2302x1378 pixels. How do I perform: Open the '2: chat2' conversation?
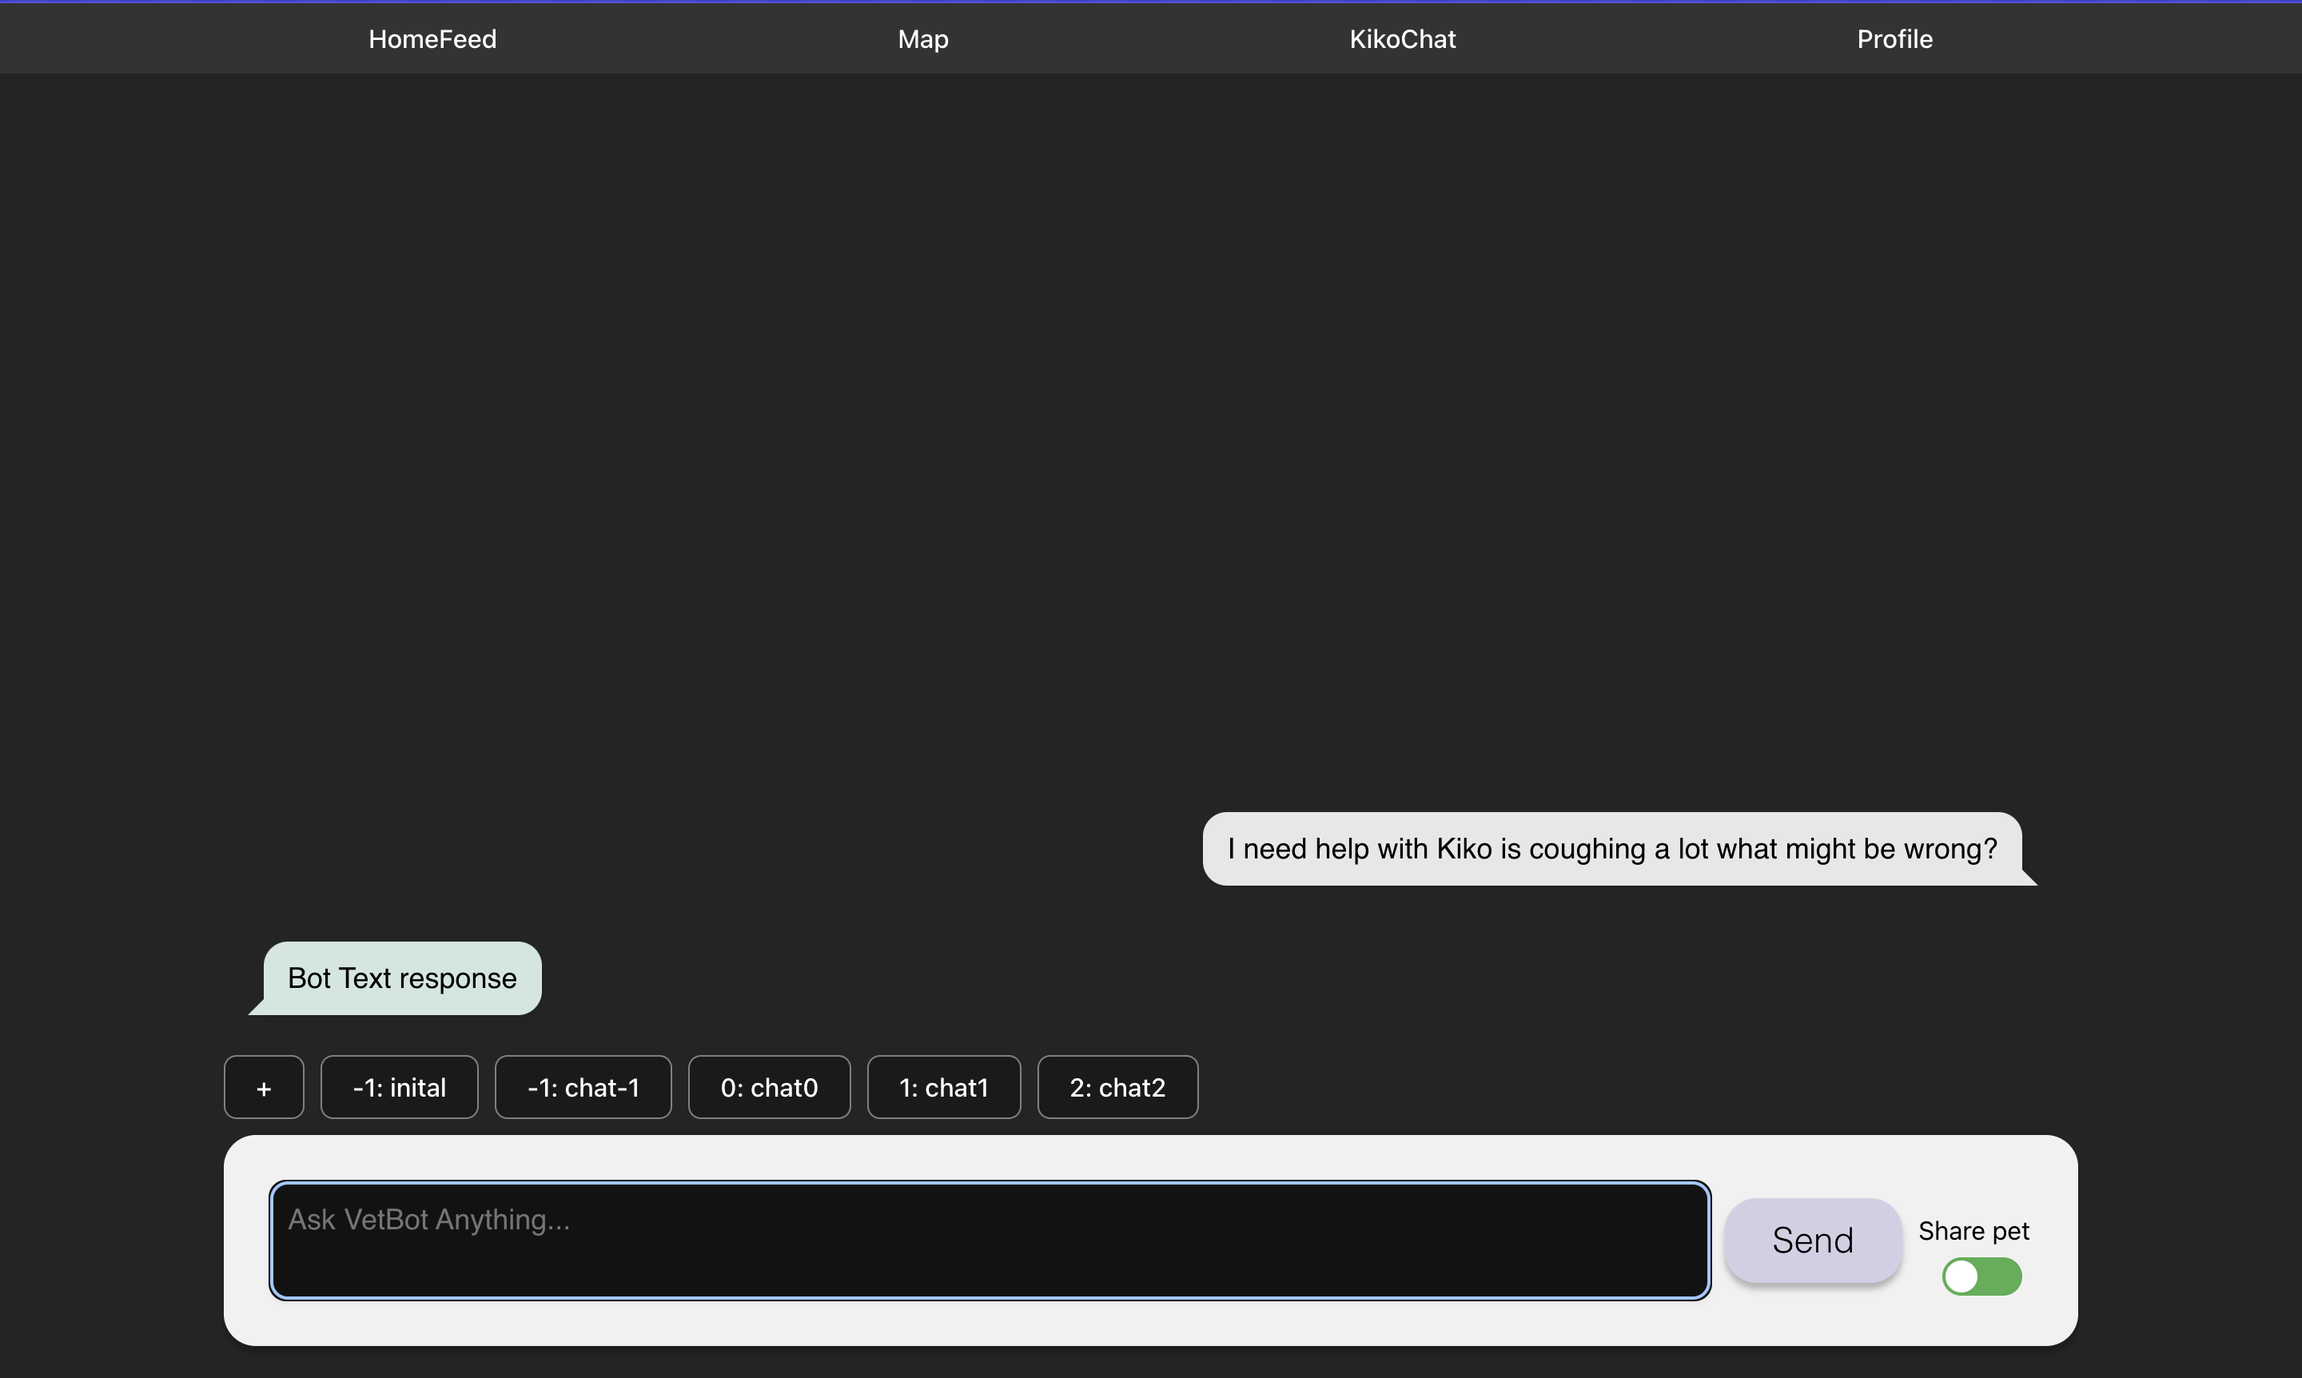coord(1117,1087)
